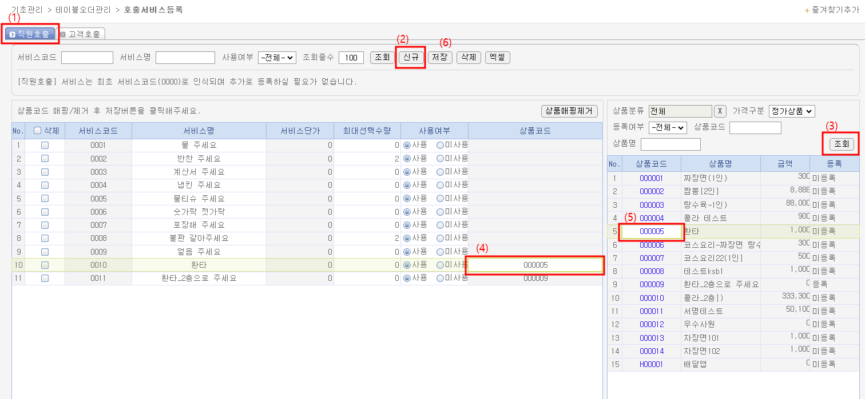
Task: Open the 사용여부 dropdown
Action: tap(277, 57)
